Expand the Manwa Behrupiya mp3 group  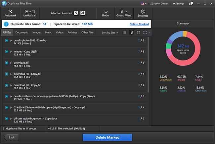coord(11,108)
